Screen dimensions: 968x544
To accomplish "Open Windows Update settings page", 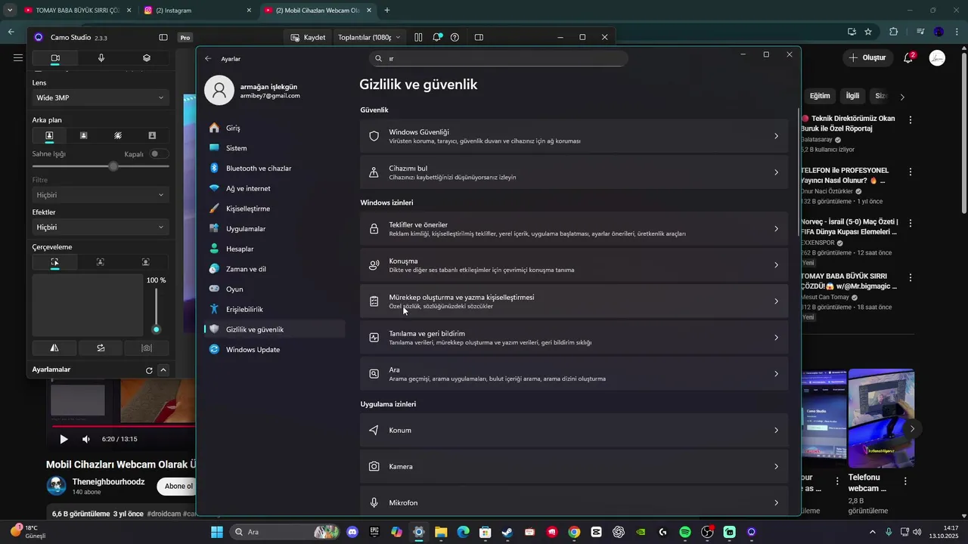I will tap(275, 350).
